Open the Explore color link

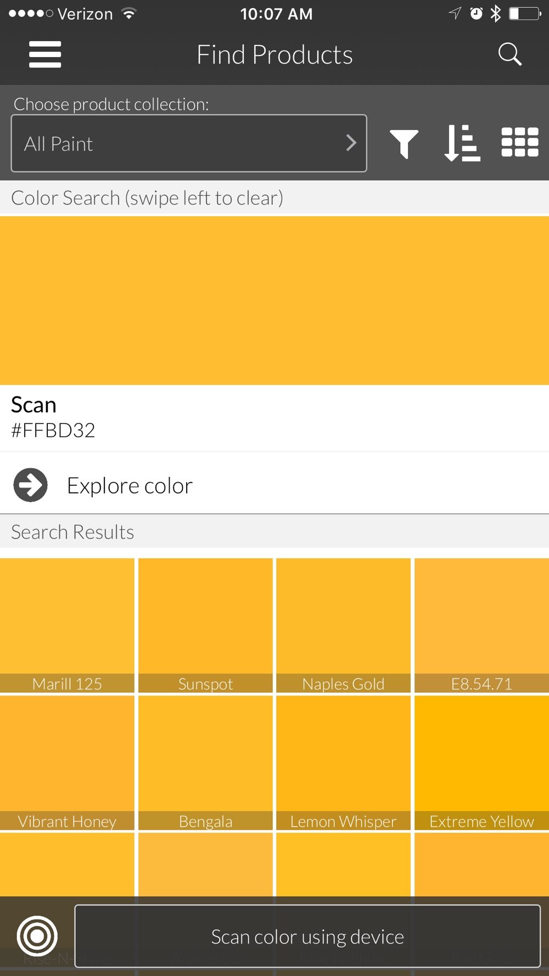(130, 486)
